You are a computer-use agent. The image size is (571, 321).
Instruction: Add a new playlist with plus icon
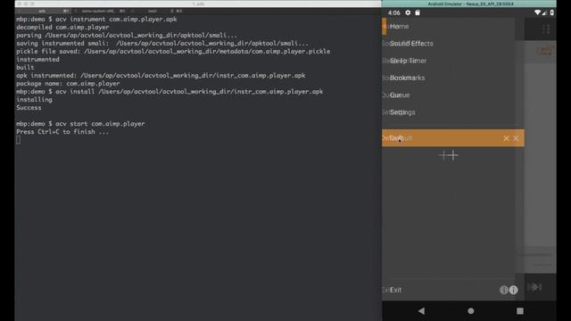(452, 155)
